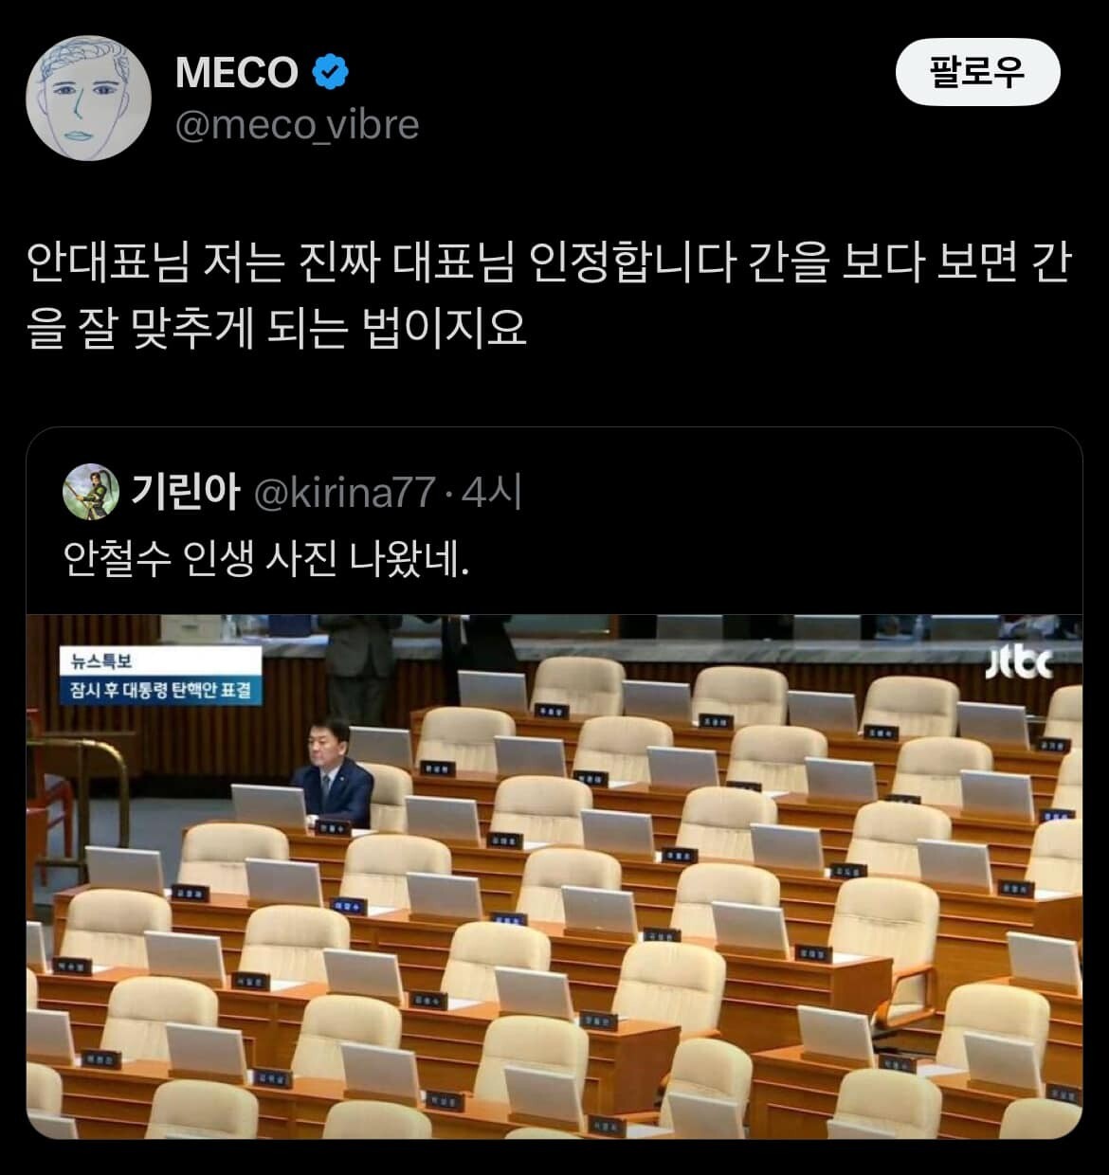Image resolution: width=1109 pixels, height=1175 pixels.
Task: Open the empty assembly chamber photo
Action: point(554,877)
